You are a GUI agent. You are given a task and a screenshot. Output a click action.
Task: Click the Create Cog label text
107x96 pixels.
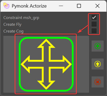[x=14, y=31]
